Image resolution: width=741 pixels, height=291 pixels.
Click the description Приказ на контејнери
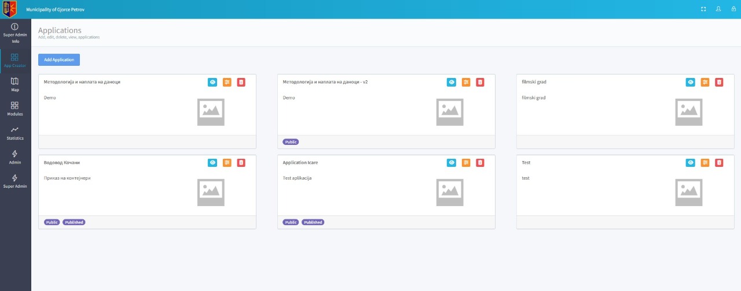(67, 178)
